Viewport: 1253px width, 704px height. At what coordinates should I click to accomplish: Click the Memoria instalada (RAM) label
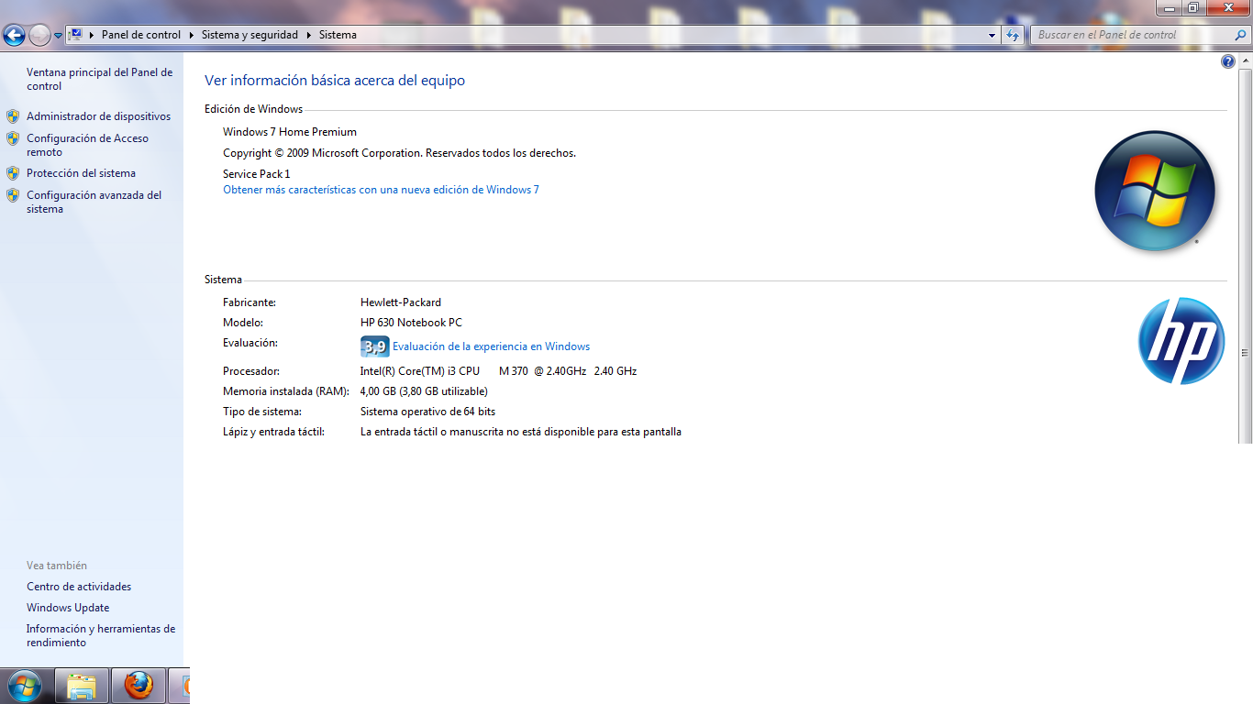coord(286,391)
